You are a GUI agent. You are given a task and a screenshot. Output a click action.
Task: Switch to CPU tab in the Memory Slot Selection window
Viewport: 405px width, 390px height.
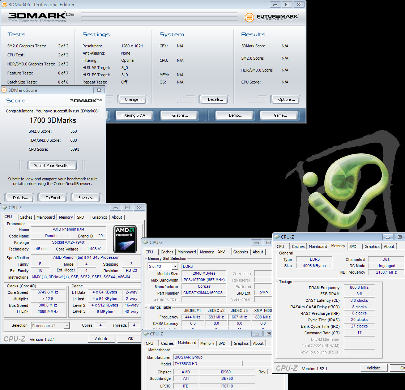pos(149,252)
